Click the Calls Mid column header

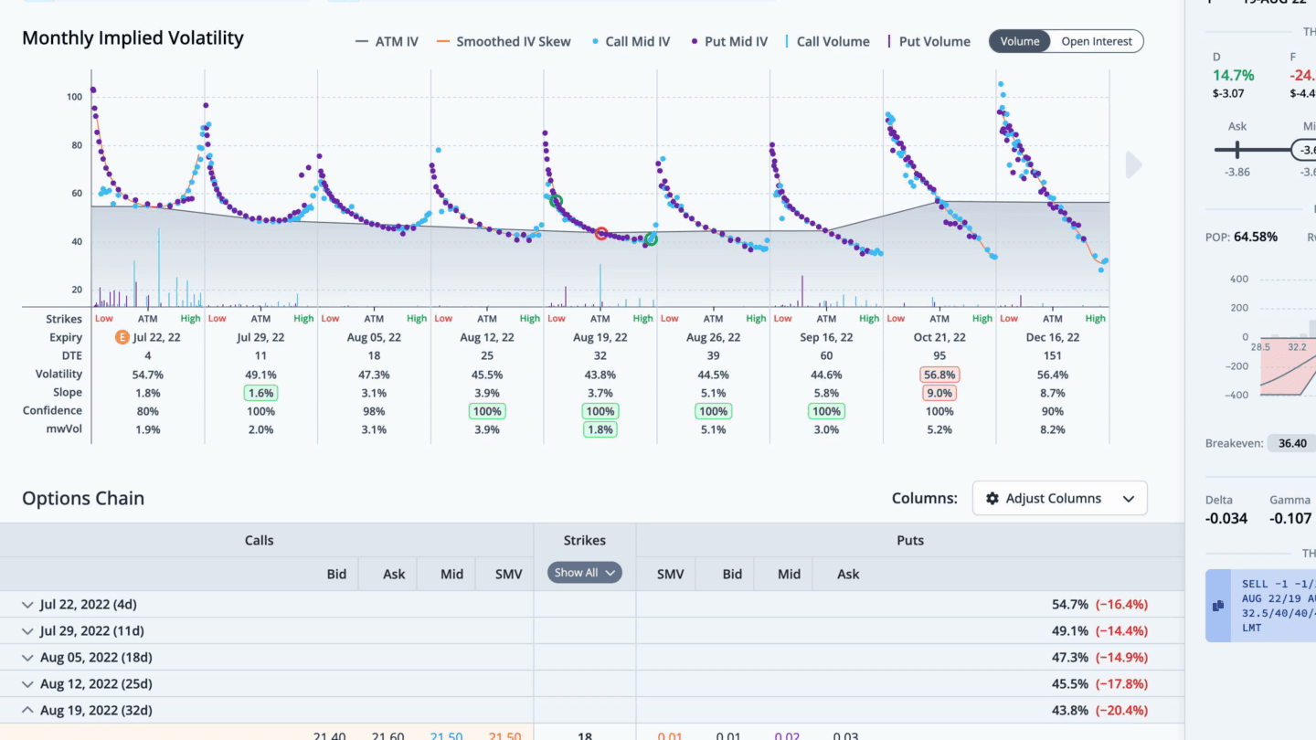coord(451,575)
